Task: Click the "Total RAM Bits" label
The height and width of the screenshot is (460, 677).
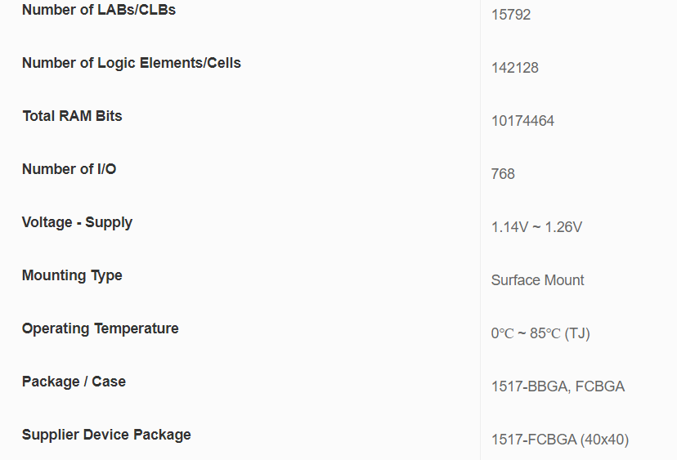Action: [72, 116]
